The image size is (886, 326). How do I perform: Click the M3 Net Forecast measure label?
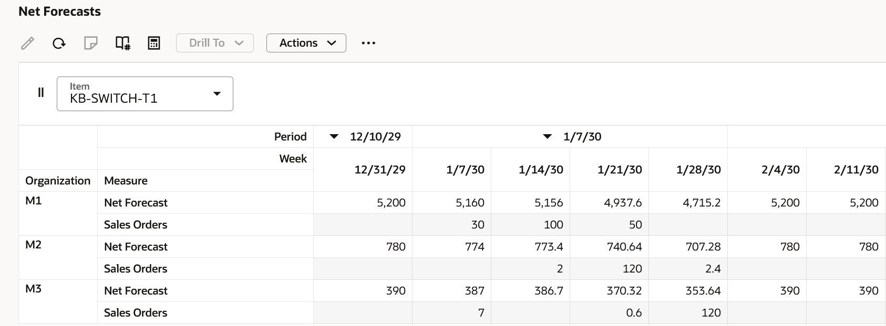pos(136,291)
